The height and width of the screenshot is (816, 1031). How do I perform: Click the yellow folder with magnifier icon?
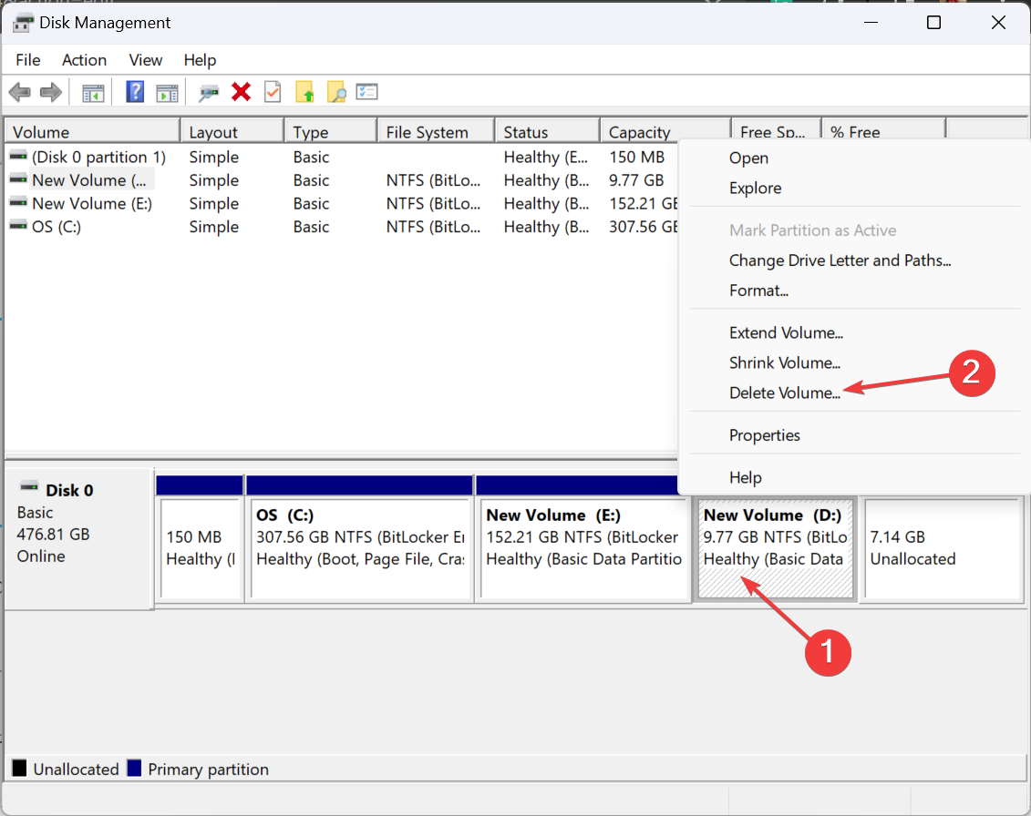click(336, 92)
